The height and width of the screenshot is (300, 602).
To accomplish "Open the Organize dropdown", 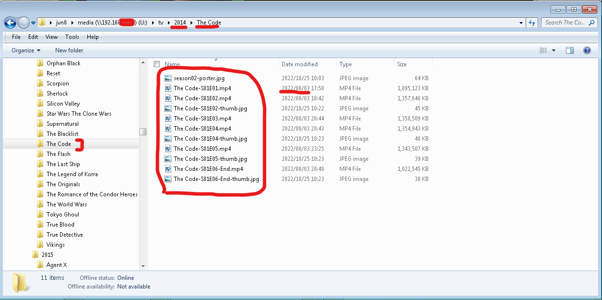I will [26, 50].
